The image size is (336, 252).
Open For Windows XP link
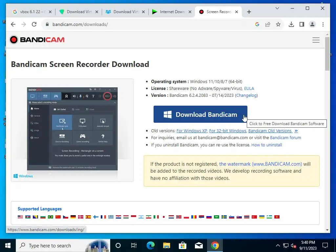(192, 131)
